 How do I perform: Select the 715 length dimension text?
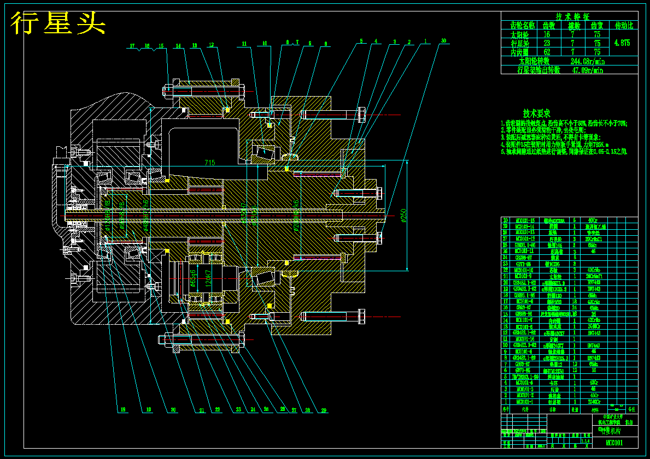point(210,163)
